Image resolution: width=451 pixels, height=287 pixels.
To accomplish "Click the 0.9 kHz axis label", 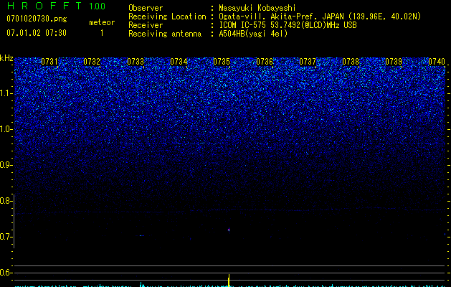I will click(5, 165).
